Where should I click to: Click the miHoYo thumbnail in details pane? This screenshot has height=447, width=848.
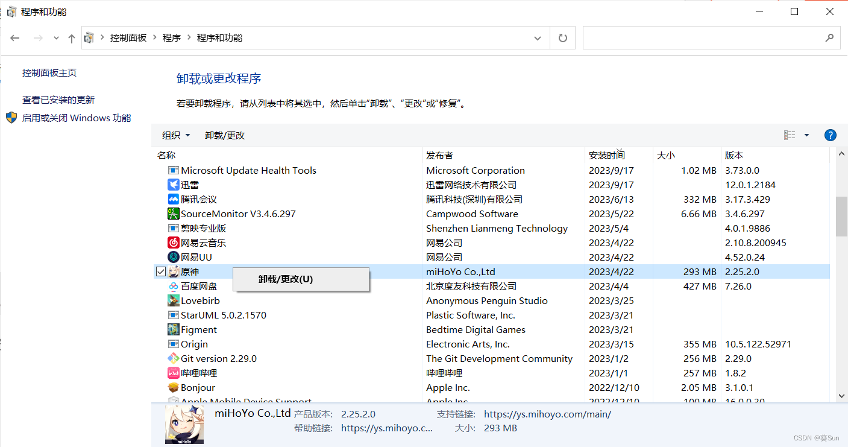coord(184,424)
